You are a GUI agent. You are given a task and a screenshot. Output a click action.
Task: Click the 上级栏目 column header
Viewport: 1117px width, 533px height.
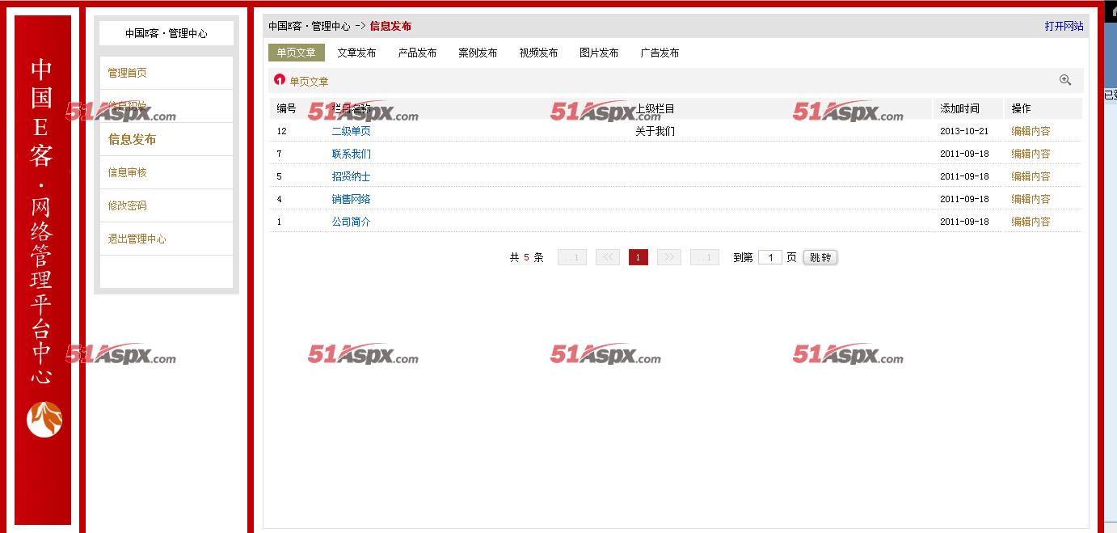click(x=655, y=108)
